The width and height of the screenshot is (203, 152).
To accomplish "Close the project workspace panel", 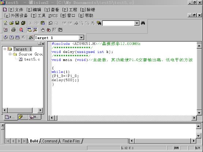I will click(43, 43).
